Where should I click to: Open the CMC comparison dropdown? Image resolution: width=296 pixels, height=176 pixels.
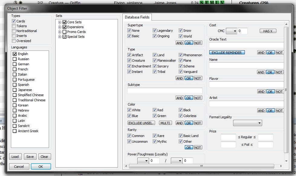point(231,31)
